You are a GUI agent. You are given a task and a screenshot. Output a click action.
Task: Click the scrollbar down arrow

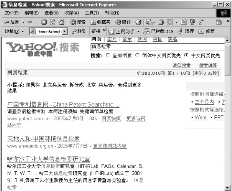pos(227,188)
